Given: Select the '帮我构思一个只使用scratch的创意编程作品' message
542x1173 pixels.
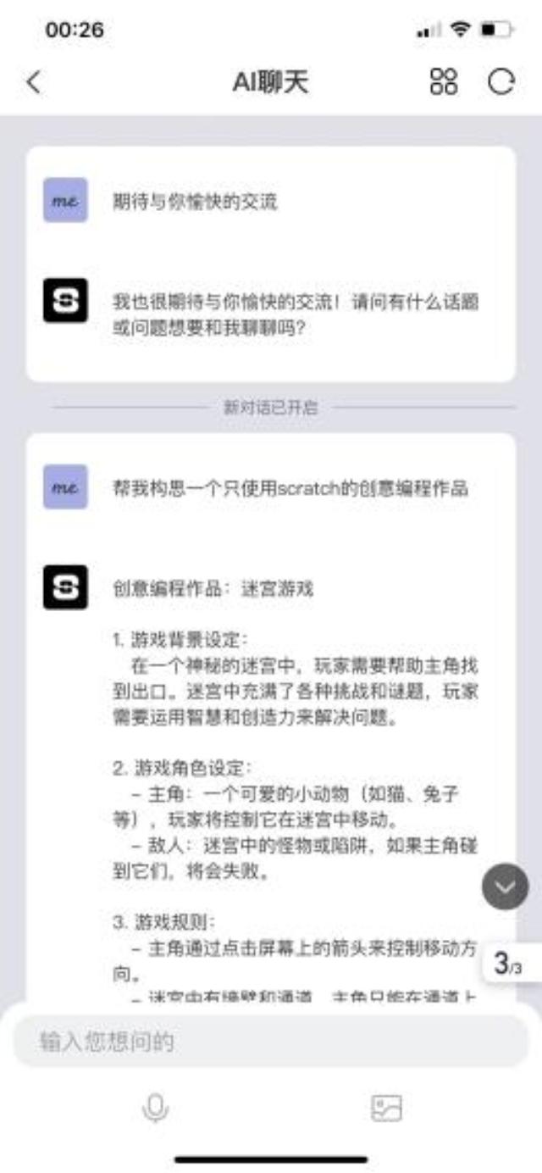Looking at the screenshot, I should pos(290,487).
